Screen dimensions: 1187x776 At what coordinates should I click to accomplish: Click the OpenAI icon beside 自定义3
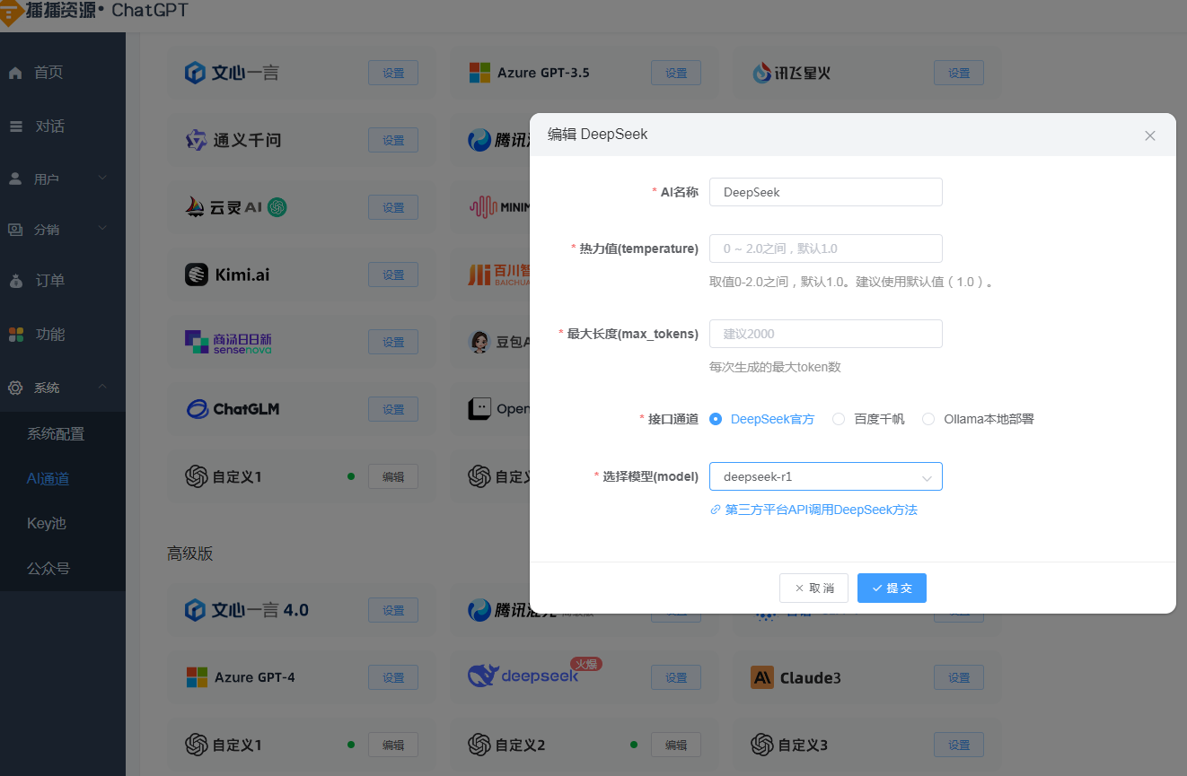[762, 745]
